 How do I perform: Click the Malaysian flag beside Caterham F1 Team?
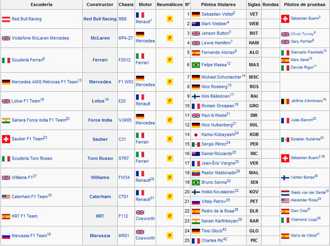coord(6,197)
